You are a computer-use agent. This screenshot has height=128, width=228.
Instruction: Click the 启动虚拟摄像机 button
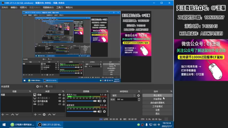tap(158, 103)
